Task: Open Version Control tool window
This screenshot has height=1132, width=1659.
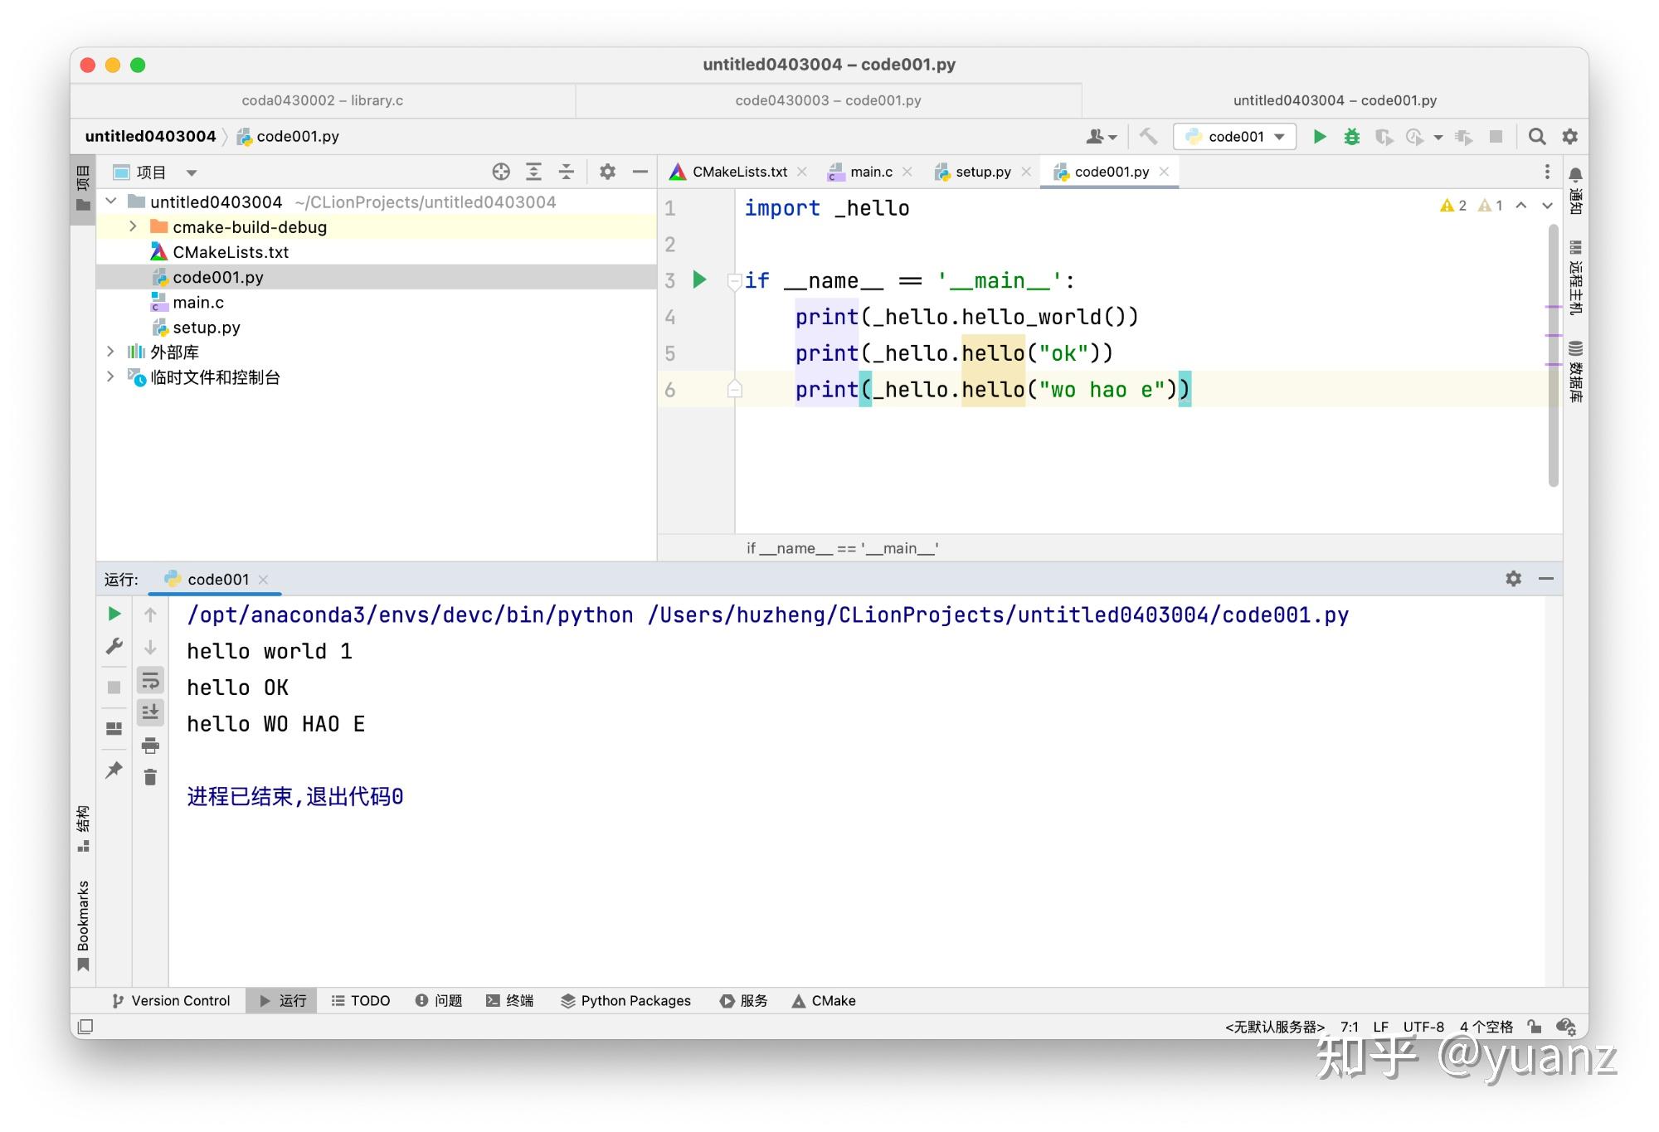Action: pyautogui.click(x=171, y=1001)
